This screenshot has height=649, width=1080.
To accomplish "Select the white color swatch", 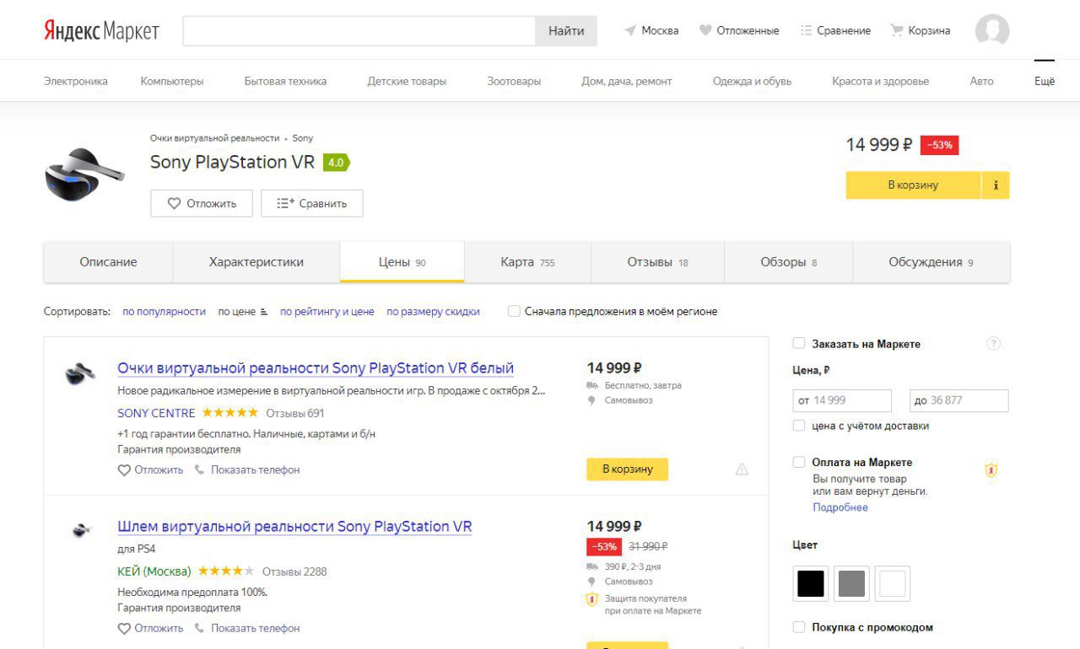I will point(893,583).
